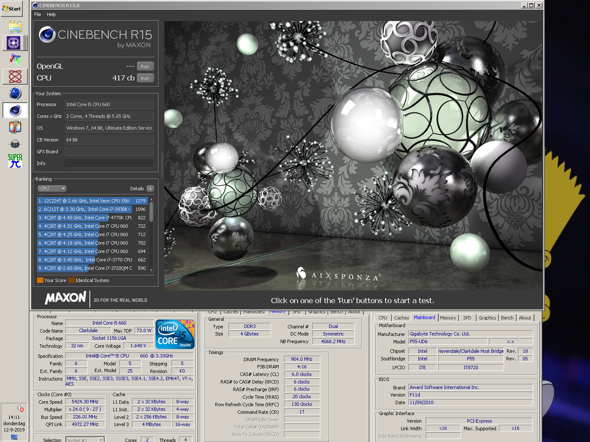Click the Intel Core i5 inside logo badge
This screenshot has height=442, width=590.
[175, 334]
